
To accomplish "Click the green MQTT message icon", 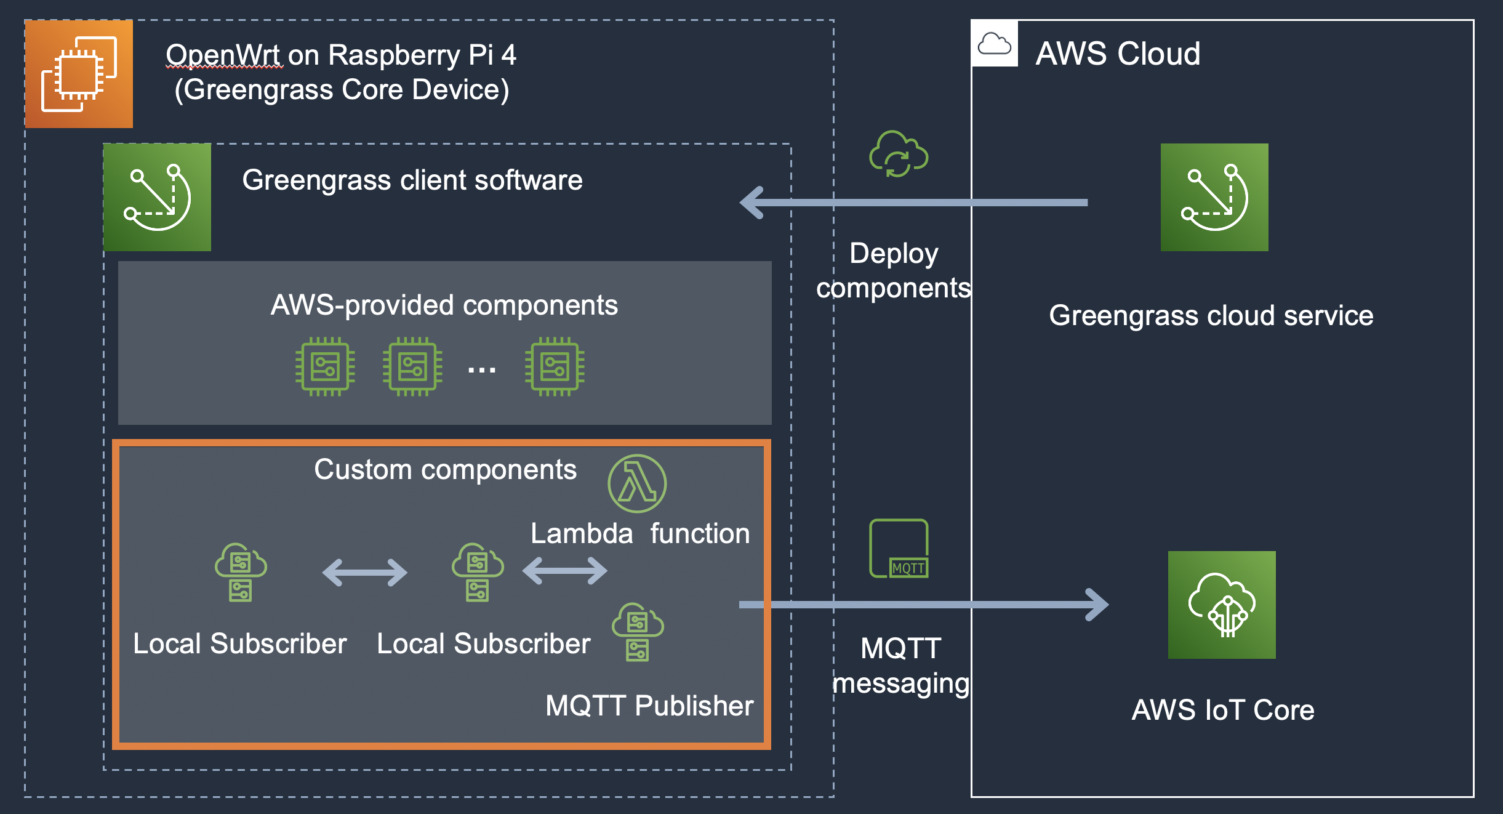I will point(899,548).
